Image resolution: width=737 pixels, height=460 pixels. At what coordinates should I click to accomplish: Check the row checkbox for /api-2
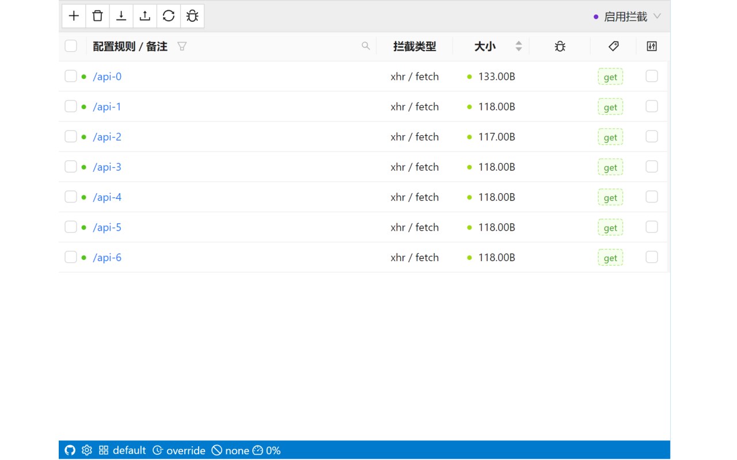pos(71,136)
